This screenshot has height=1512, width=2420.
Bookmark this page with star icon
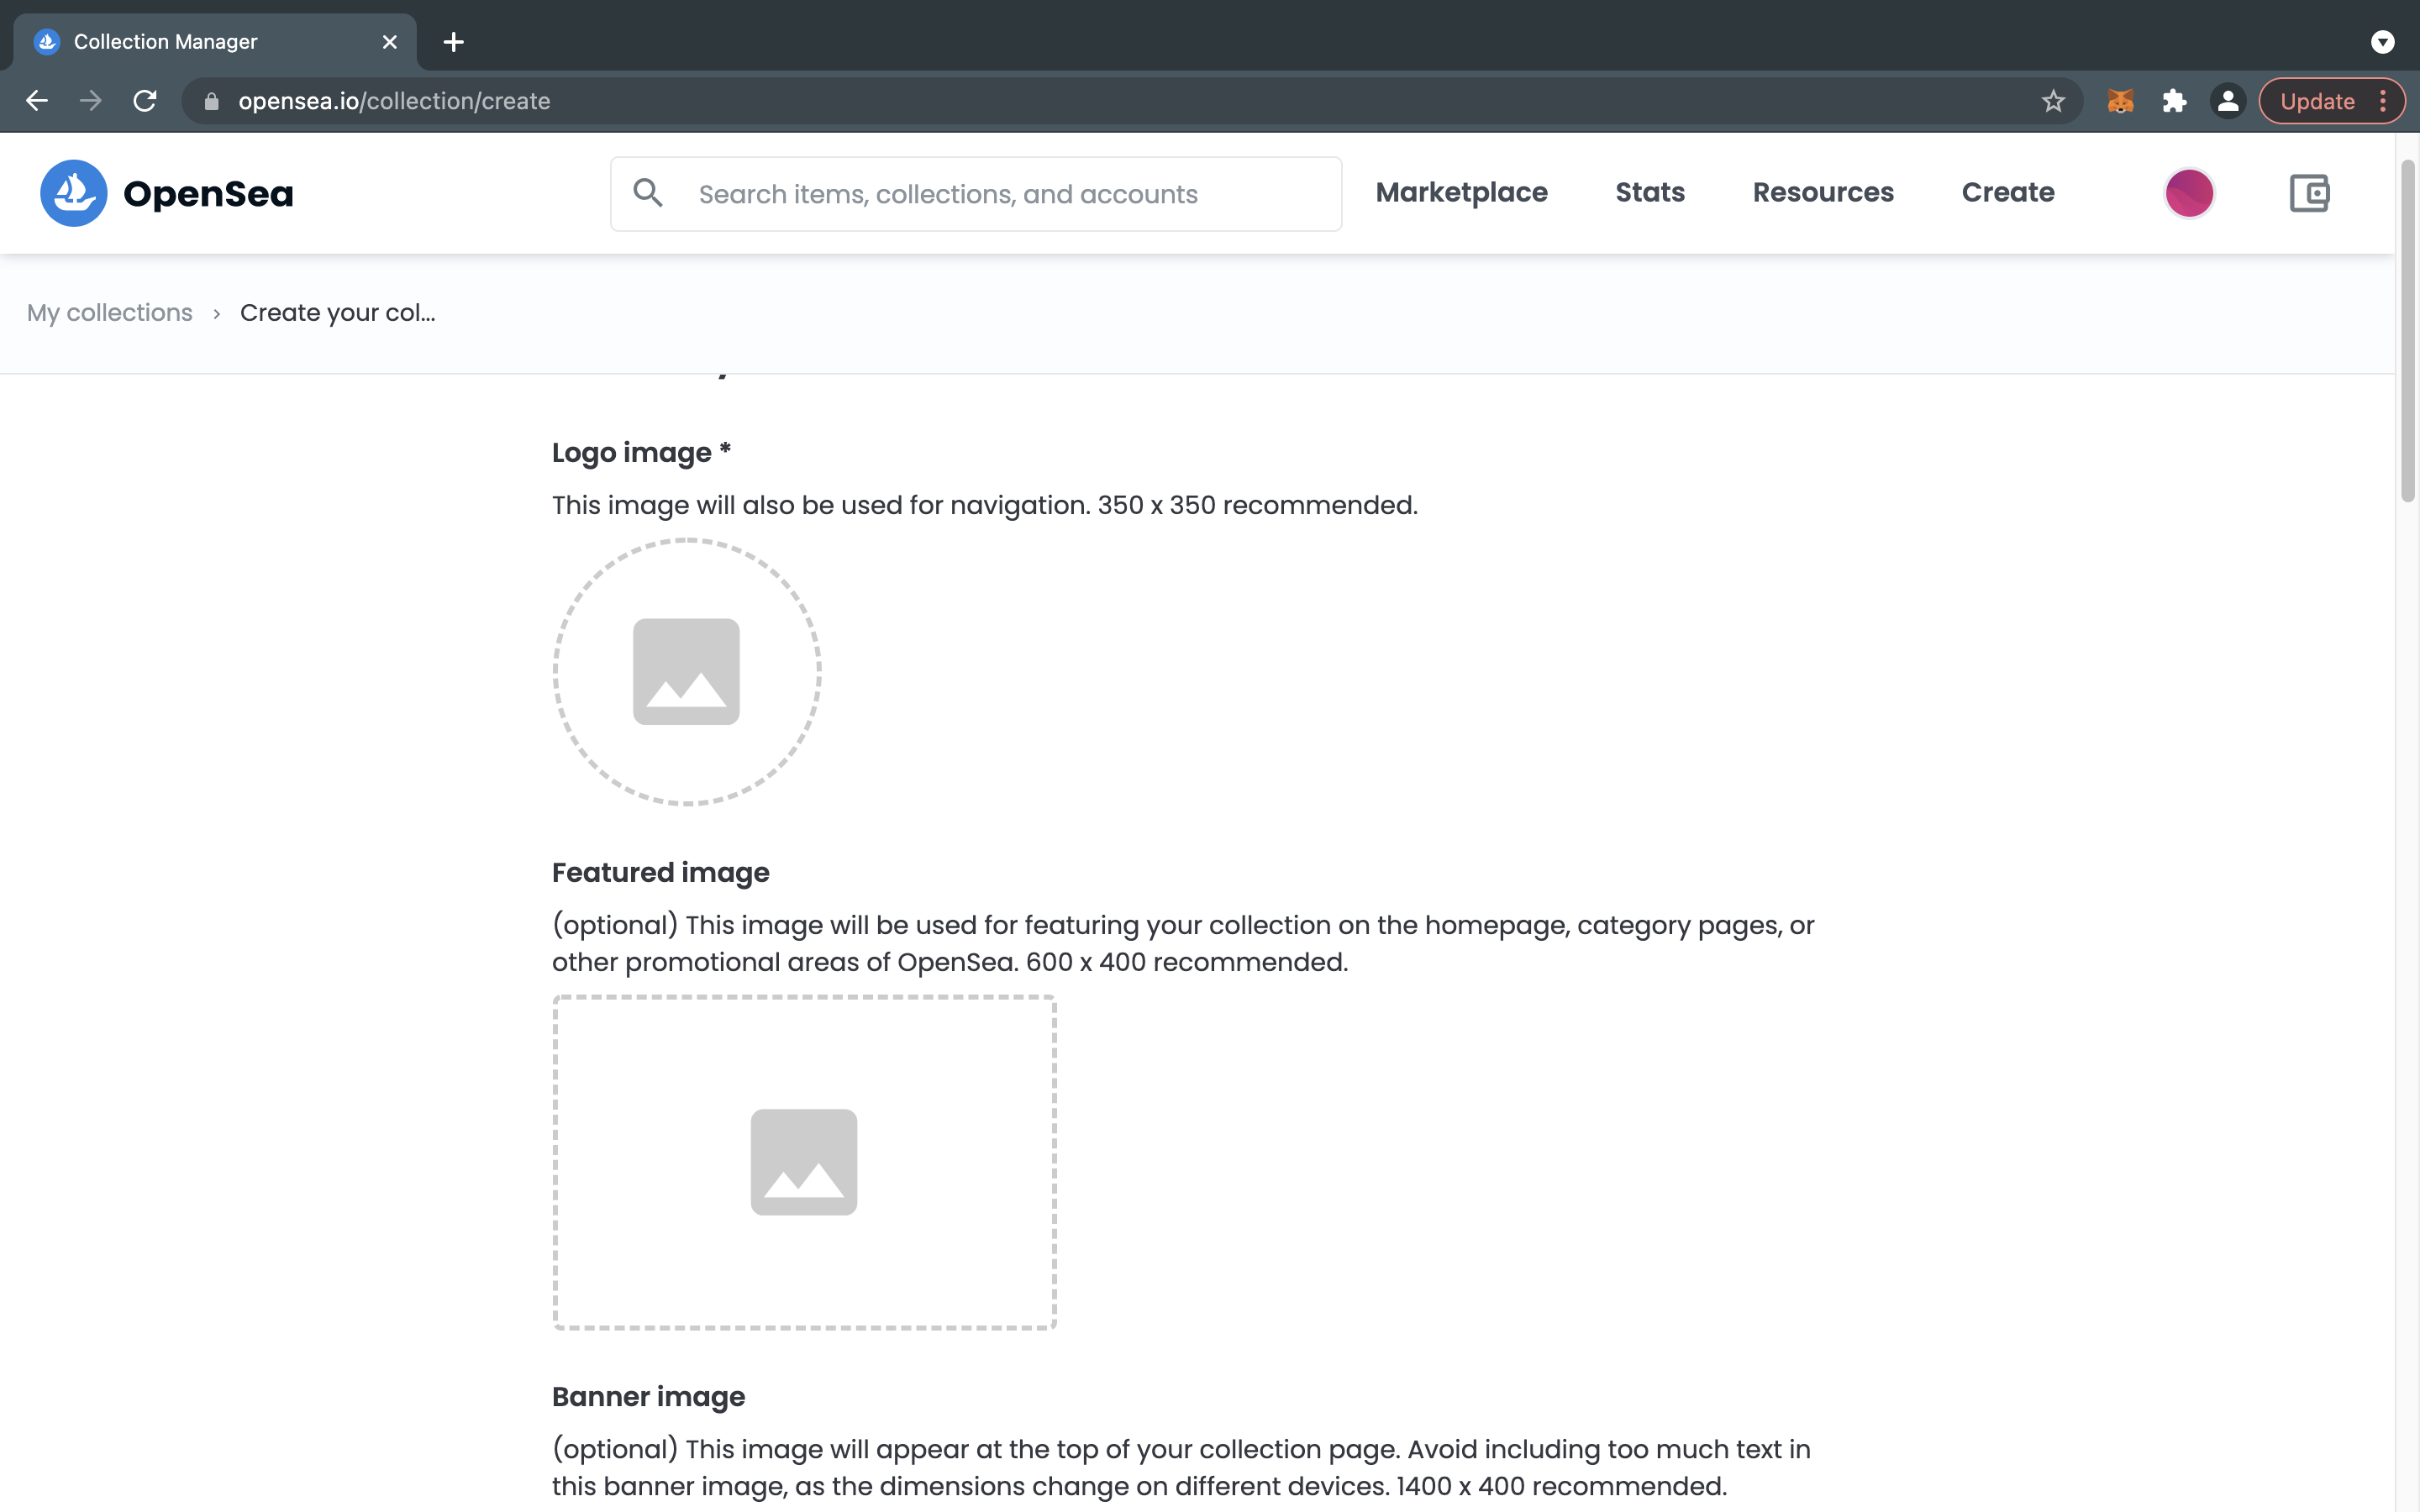[x=2053, y=101]
